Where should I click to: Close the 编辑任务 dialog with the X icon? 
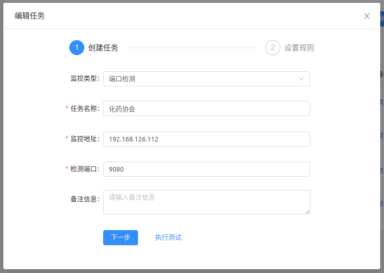(367, 16)
